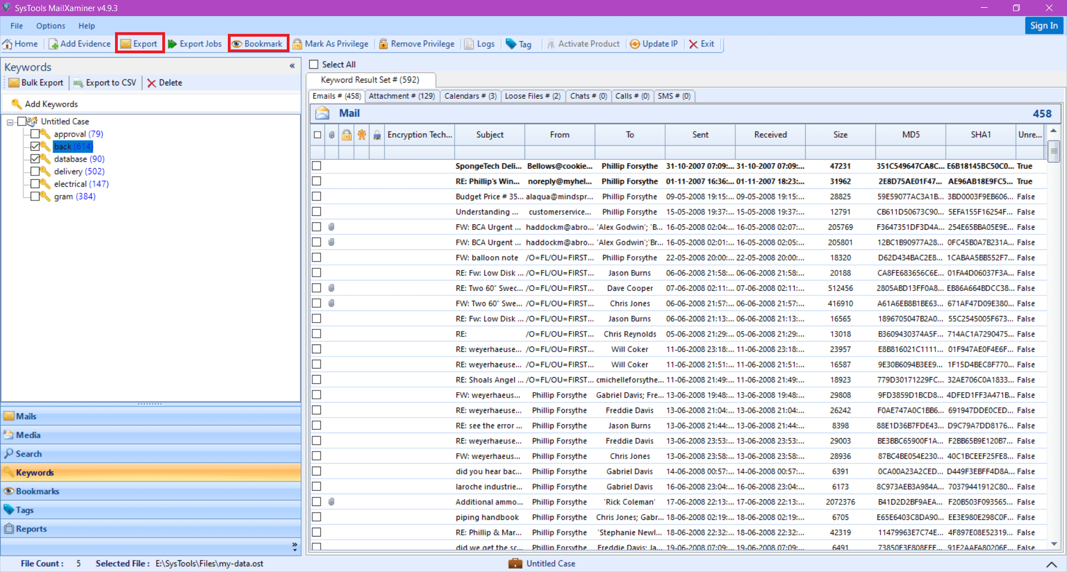The image size is (1067, 572).
Task: Open email 'piping handbook' row
Action: pyautogui.click(x=679, y=517)
